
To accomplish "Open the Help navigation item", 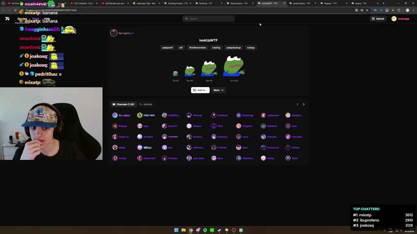I will pos(47,19).
